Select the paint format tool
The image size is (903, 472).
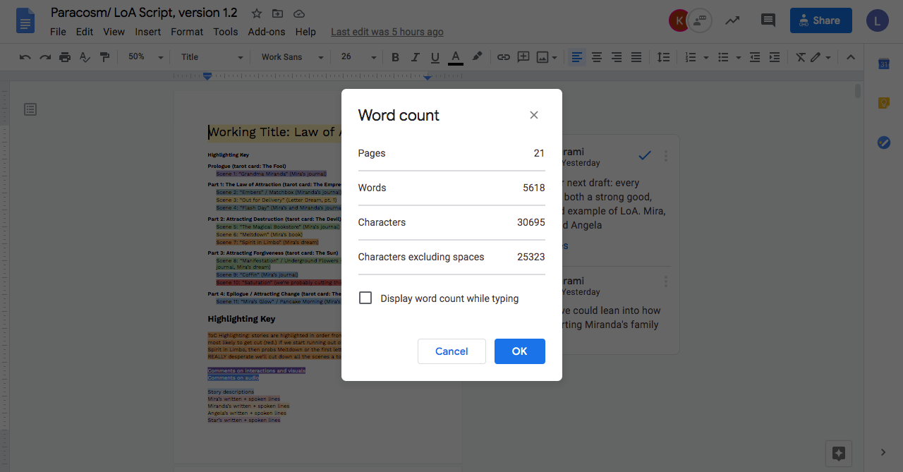(104, 57)
